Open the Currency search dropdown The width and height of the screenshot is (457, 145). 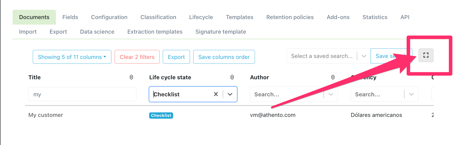click(411, 94)
